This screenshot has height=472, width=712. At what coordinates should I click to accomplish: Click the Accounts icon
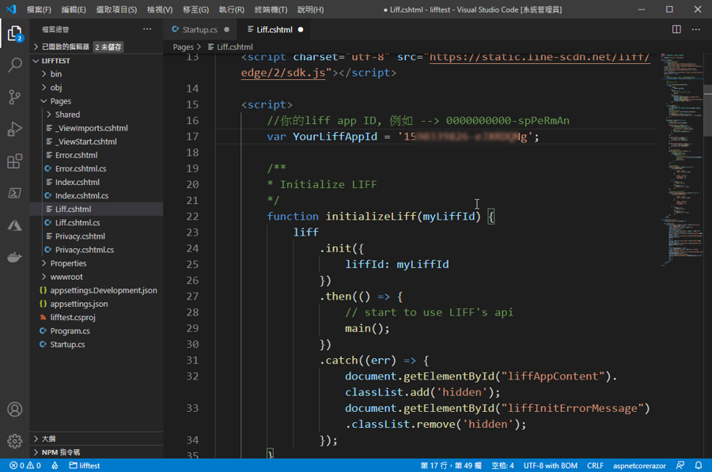(14, 410)
